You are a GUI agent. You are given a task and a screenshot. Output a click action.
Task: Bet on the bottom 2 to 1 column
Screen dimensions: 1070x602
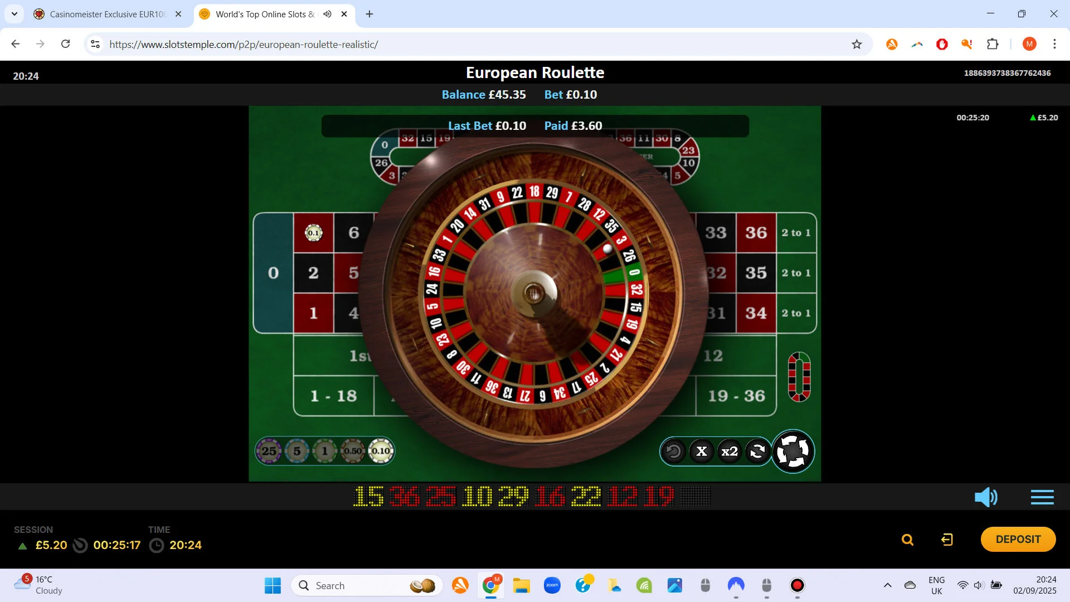tap(796, 313)
